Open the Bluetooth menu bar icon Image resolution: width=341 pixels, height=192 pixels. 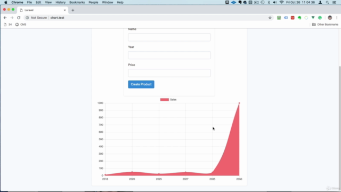tap(269, 2)
